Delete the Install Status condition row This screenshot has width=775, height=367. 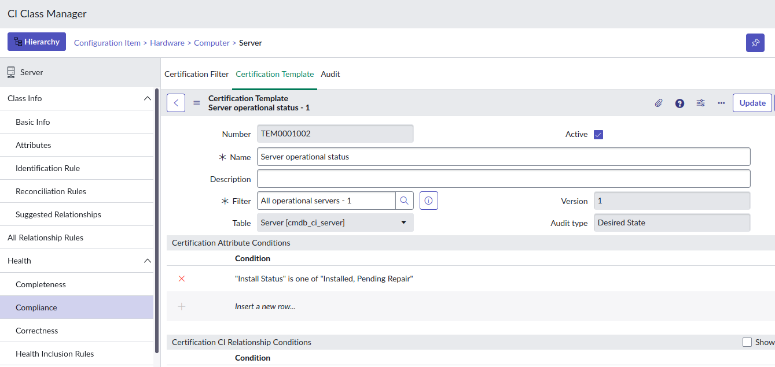182,279
